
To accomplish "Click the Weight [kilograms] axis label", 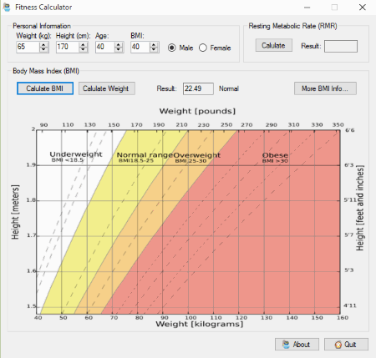I will (200, 324).
